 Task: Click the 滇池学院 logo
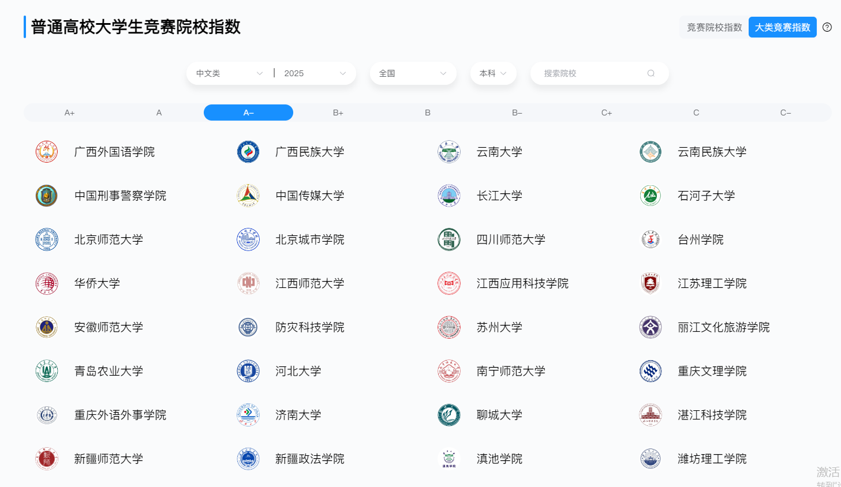click(449, 459)
